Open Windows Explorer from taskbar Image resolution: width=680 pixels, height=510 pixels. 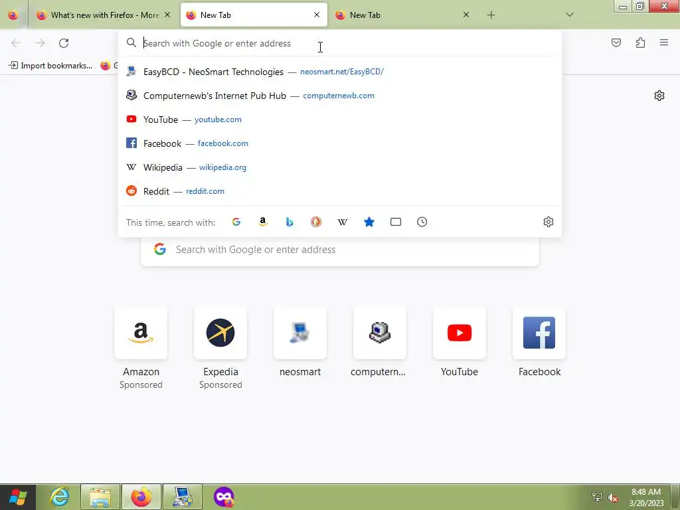100,497
